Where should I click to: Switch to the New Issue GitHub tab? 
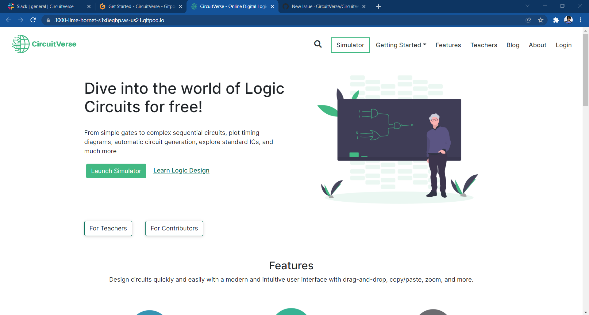click(319, 6)
